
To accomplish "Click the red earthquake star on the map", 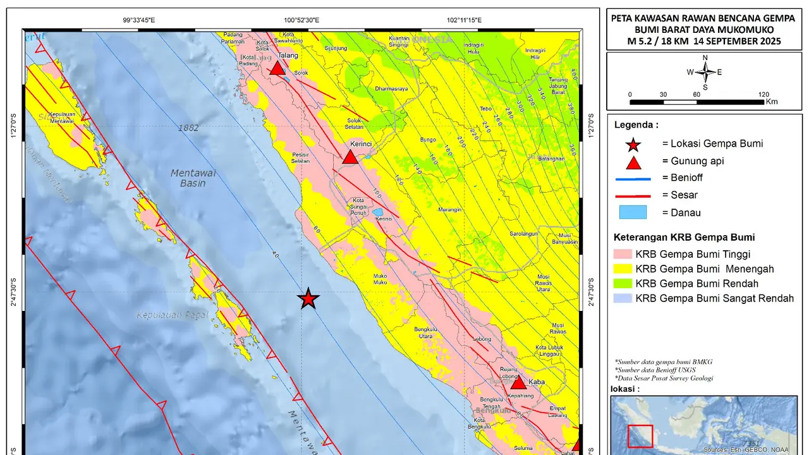I will tap(308, 298).
